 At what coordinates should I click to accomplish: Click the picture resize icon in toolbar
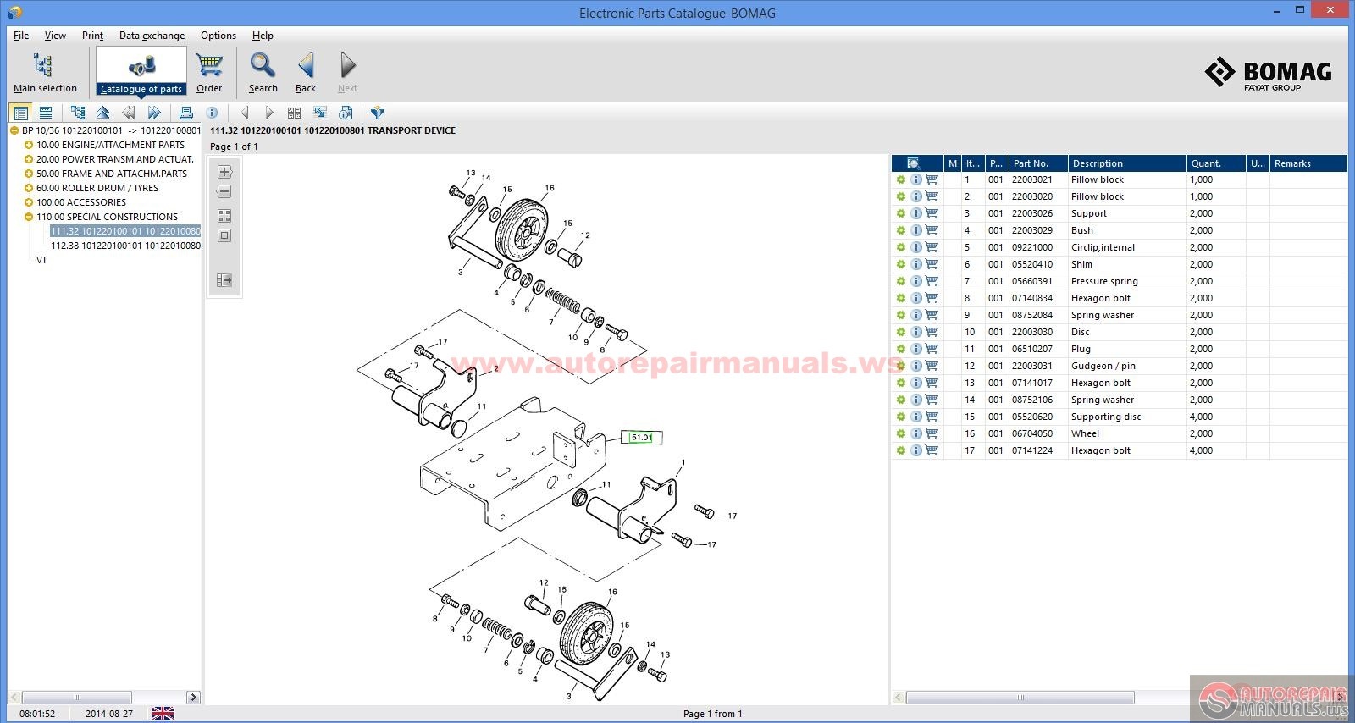click(x=319, y=113)
